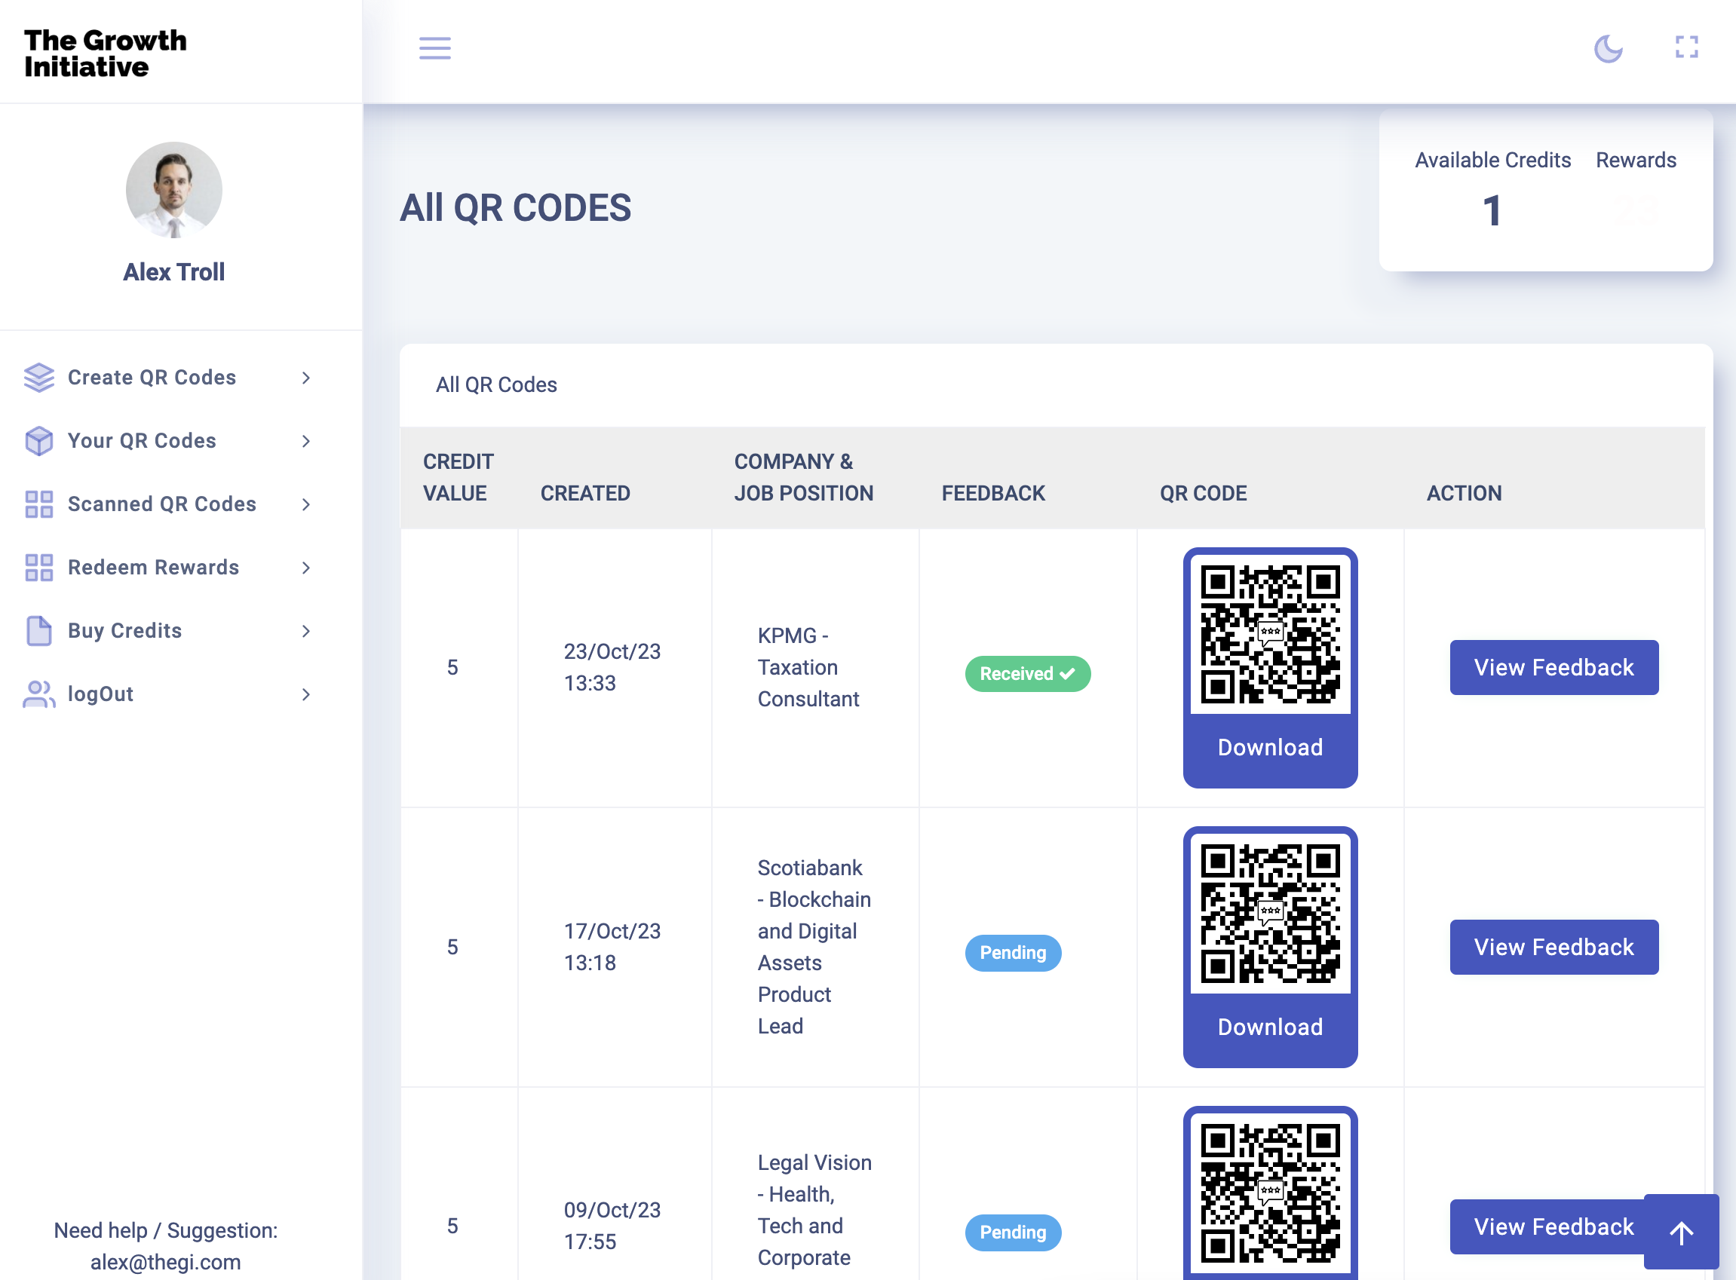Download the KPMG QR code
Image resolution: width=1736 pixels, height=1280 pixels.
click(1270, 748)
